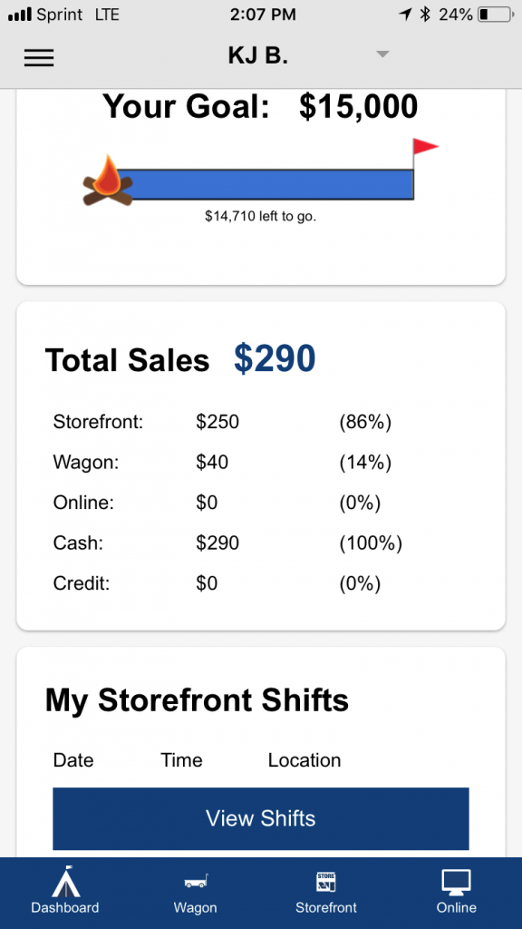Open the Wagon tab icon

[196, 882]
